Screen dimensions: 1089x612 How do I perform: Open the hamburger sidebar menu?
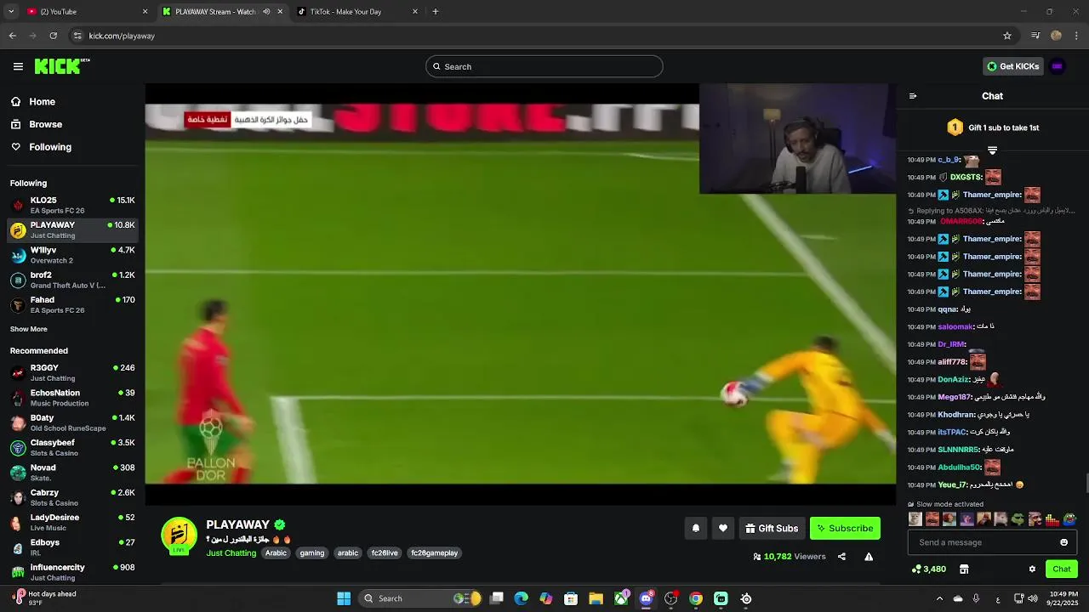click(18, 66)
